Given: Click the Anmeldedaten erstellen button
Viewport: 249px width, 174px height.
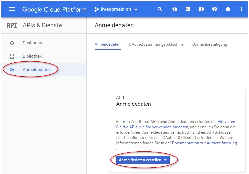Looking at the screenshot, I should pyautogui.click(x=143, y=160).
